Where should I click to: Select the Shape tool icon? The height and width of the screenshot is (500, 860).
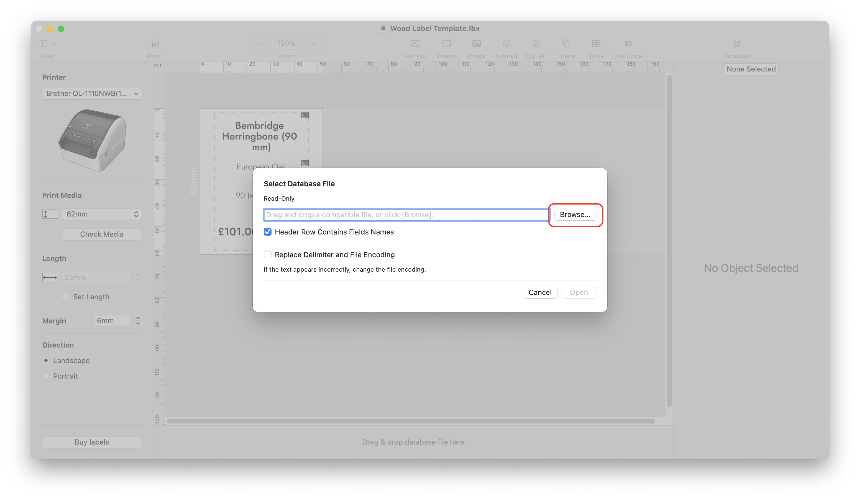coord(566,43)
